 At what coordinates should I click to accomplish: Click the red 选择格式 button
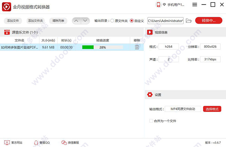[212, 109]
